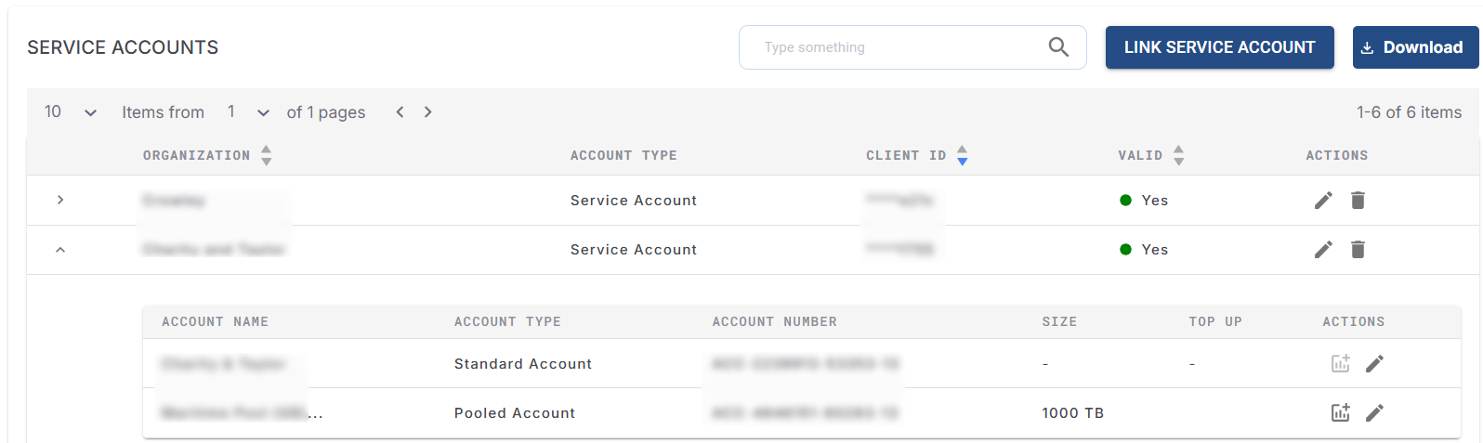Edit the Standard Account entry
This screenshot has width=1483, height=443.
click(1374, 364)
